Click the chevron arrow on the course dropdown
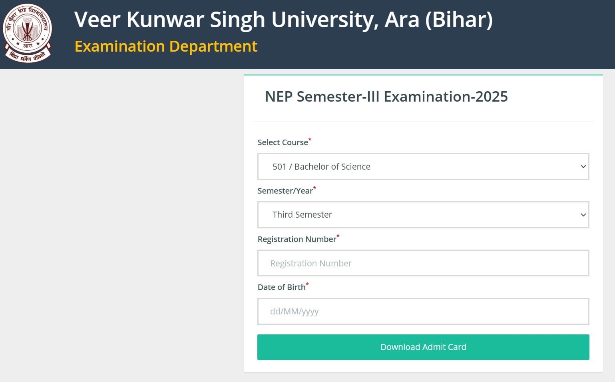 [x=583, y=166]
